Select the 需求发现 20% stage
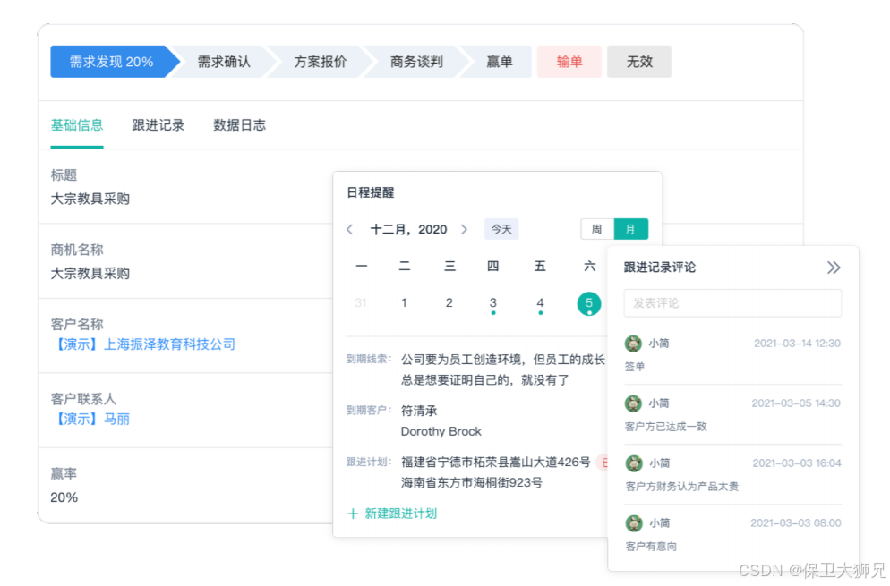The width and height of the screenshot is (890, 586). coord(116,61)
